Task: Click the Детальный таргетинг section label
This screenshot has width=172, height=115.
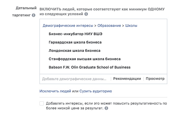Action: point(24,12)
